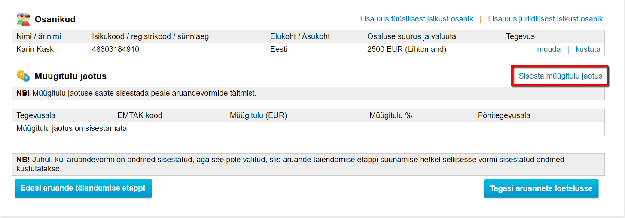Delete Karin Kask via kustuta link
This screenshot has width=625, height=218.
[588, 49]
